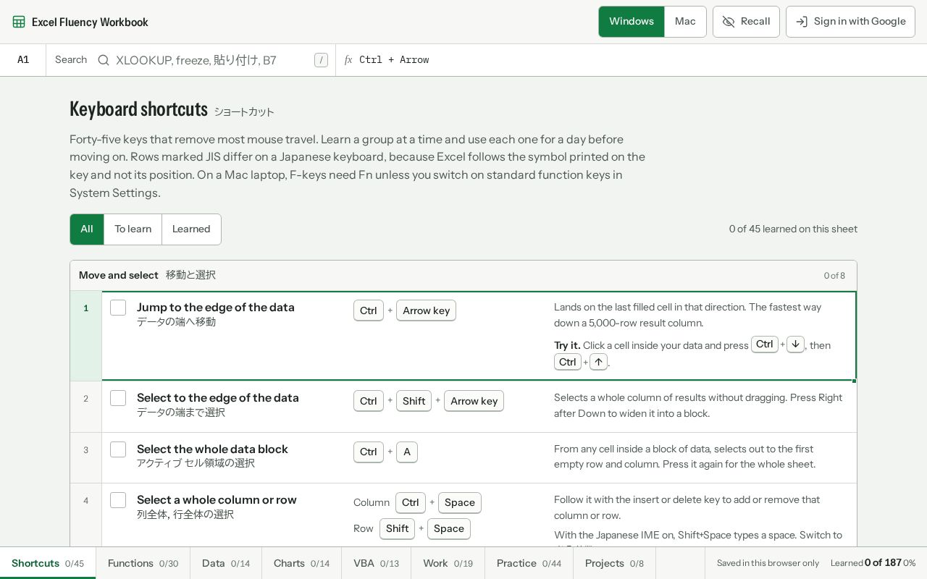Click the Shift keycap in row 2
Viewport: 927px width, 579px height.
pyautogui.click(x=414, y=401)
